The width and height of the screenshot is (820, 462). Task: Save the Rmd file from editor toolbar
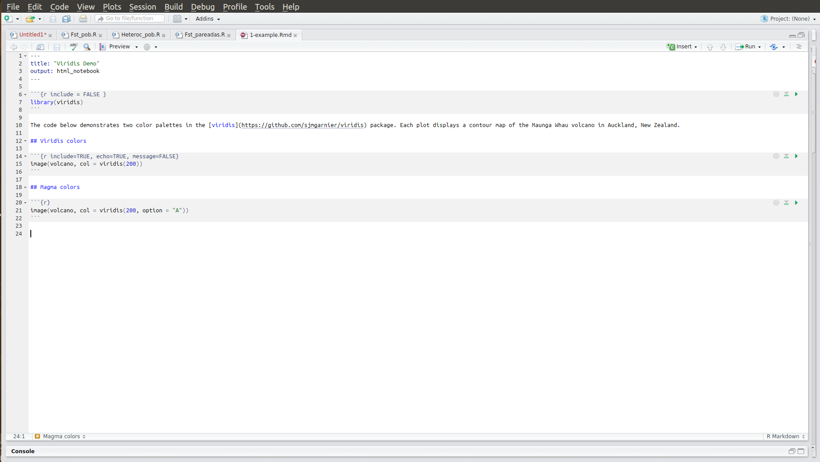click(57, 47)
